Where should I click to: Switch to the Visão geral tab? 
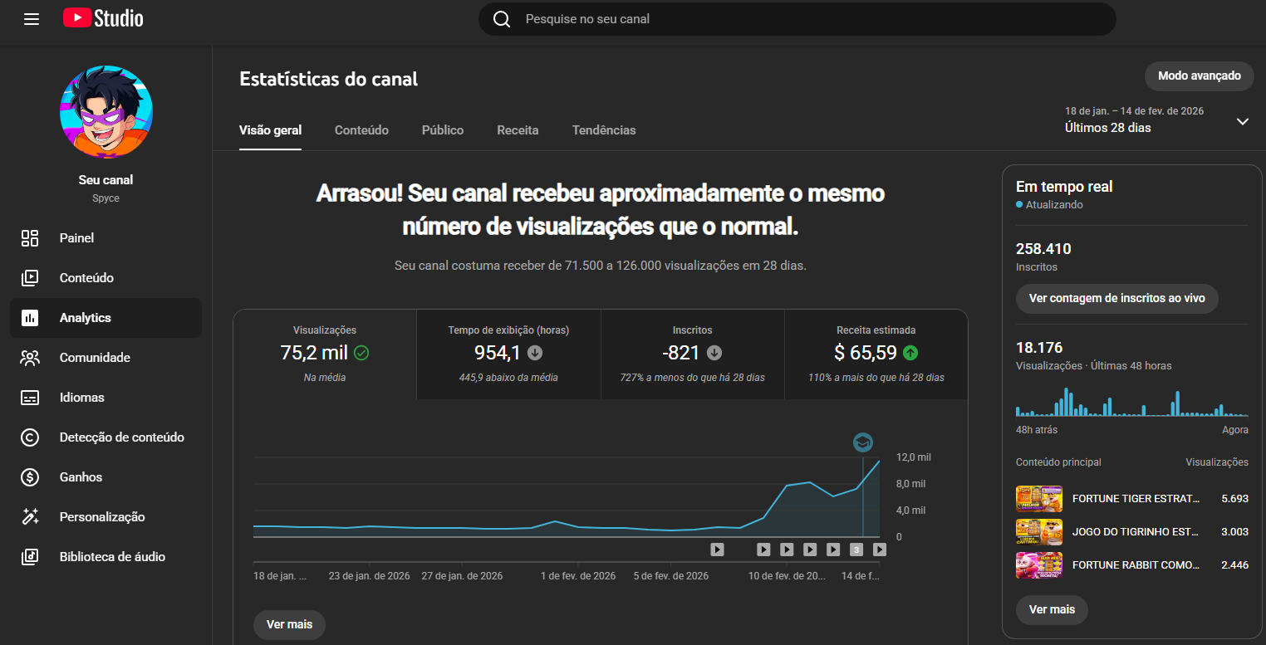click(270, 130)
